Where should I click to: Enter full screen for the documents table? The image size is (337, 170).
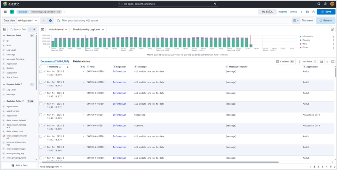333,62
